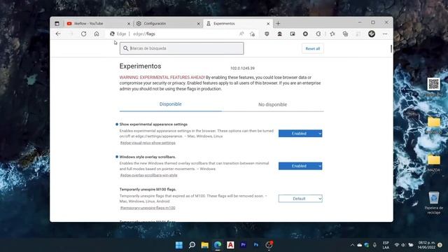Open the Papelera de reciclaje desktop icon
The image size is (448, 252).
click(x=434, y=203)
